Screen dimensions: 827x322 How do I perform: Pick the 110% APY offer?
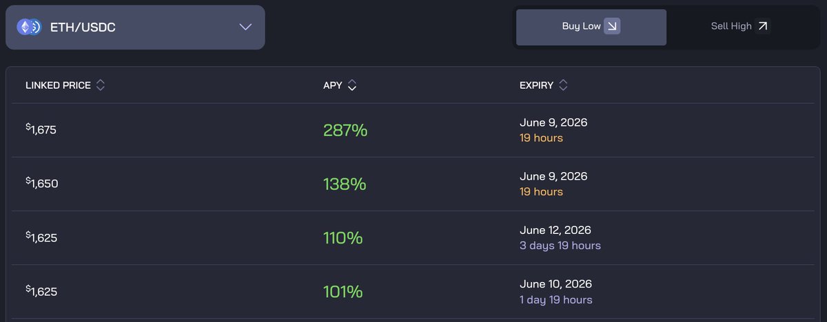click(343, 238)
